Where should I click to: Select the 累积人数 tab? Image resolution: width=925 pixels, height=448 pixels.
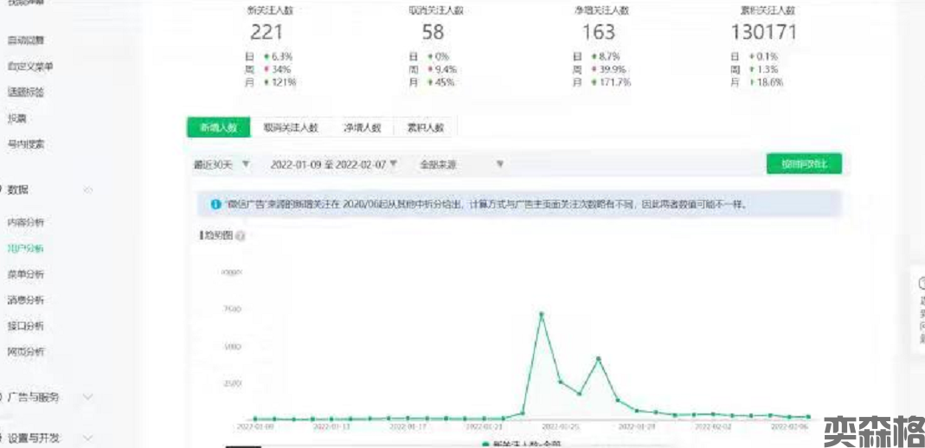click(x=425, y=127)
